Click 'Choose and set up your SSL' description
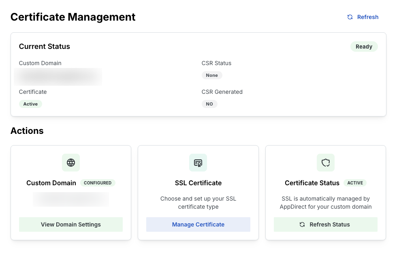The image size is (399, 254). pos(198,203)
